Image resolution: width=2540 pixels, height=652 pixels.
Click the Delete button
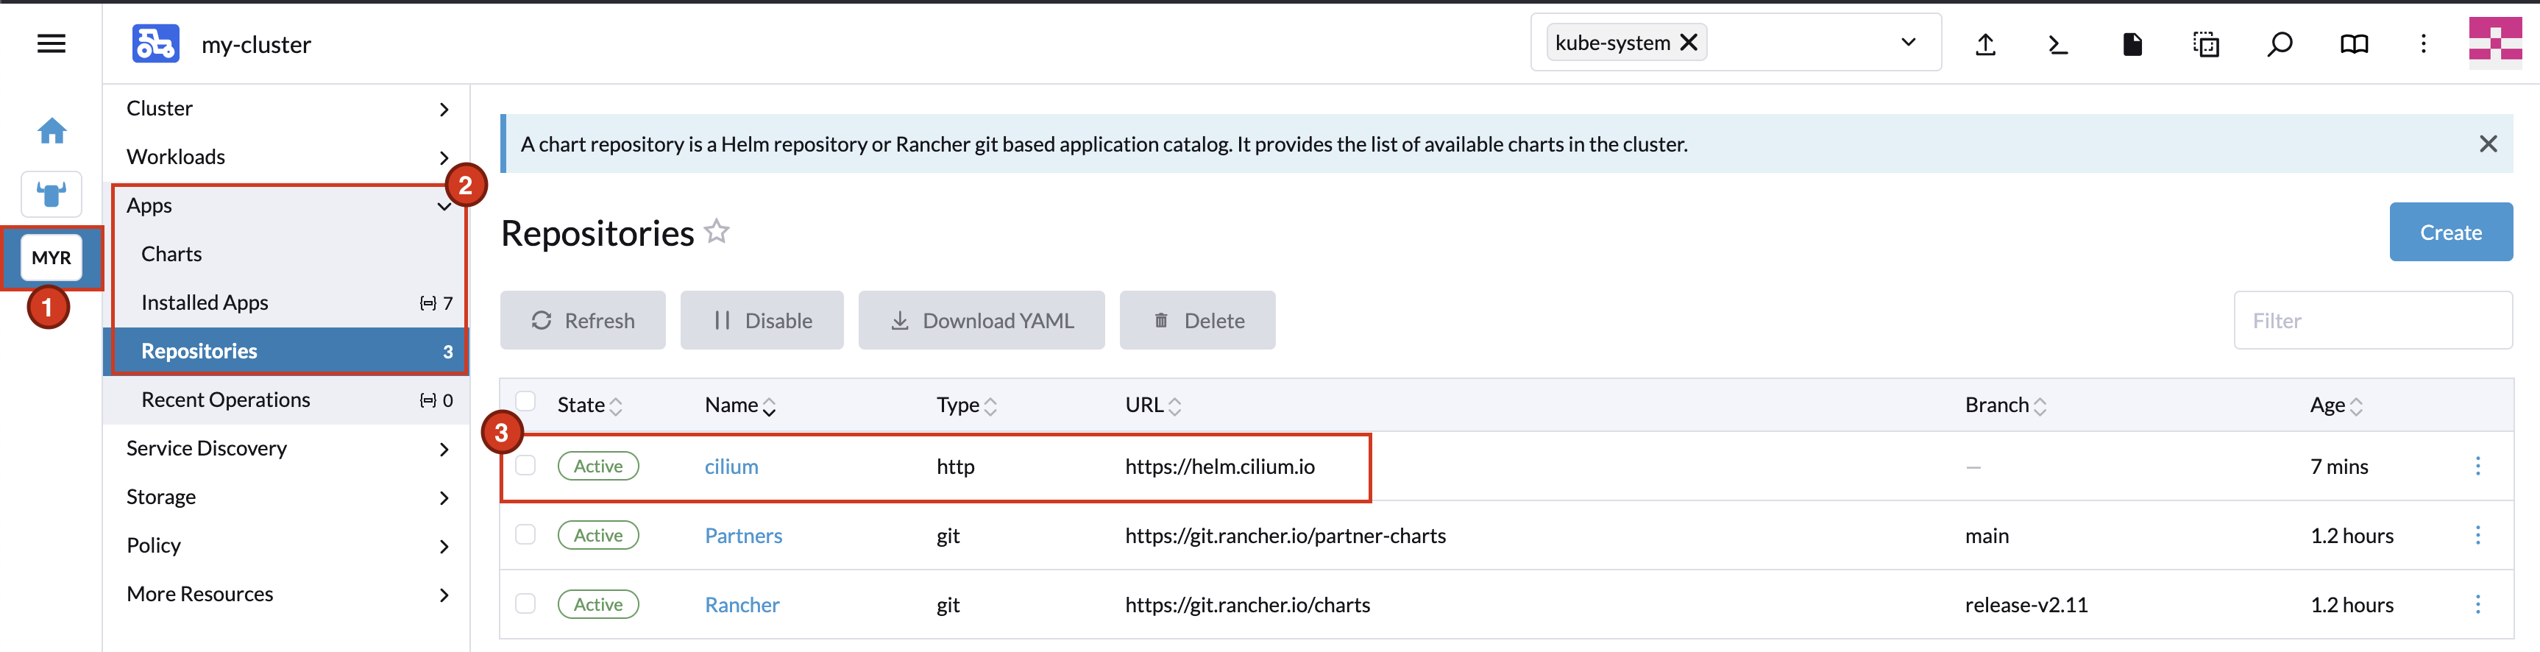coord(1197,319)
